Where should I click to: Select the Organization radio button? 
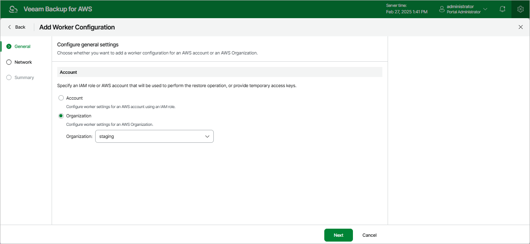click(61, 116)
